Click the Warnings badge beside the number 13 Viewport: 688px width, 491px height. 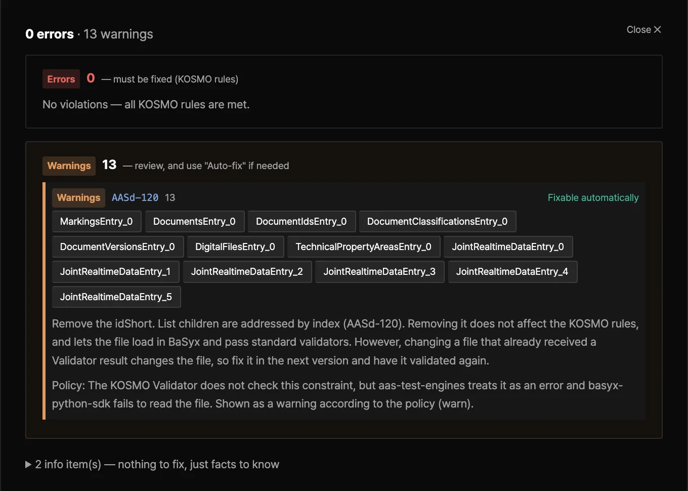pos(69,166)
